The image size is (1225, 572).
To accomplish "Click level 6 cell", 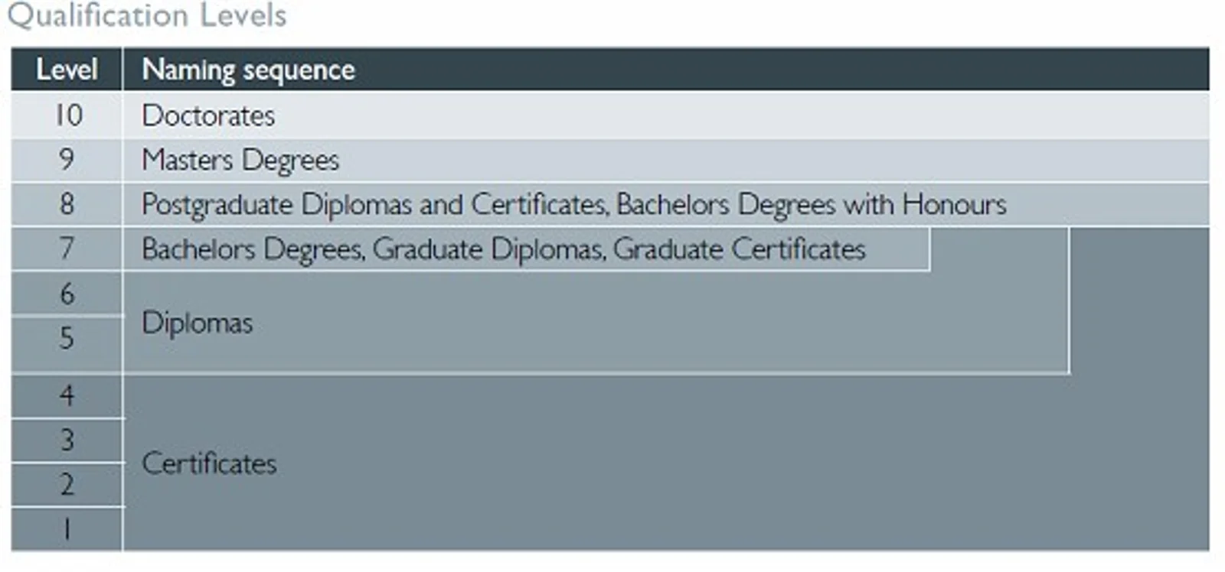I will [x=67, y=294].
